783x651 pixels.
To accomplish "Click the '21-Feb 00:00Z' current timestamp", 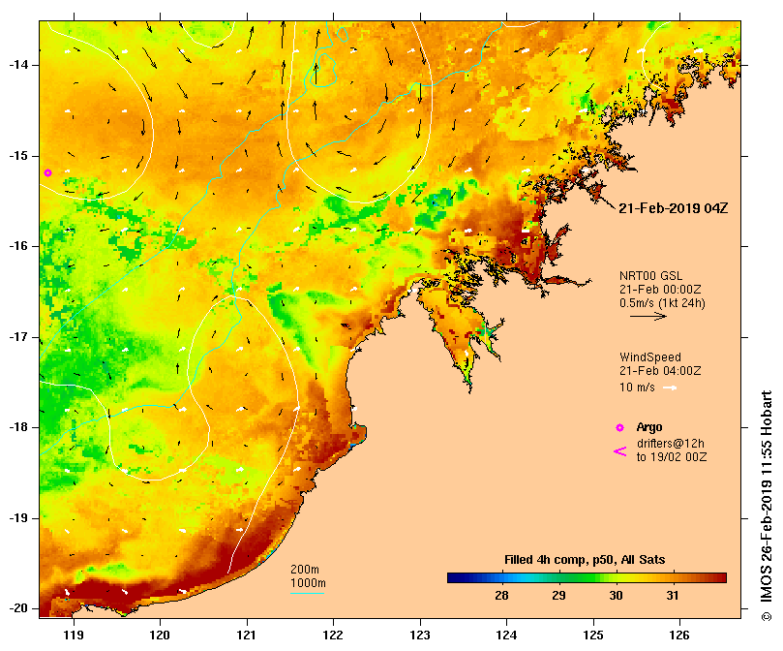I will click(x=660, y=290).
